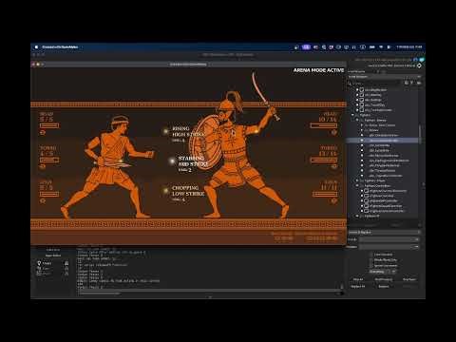The image size is (456, 342).
Task: Click the shield icon under enemy's LEGS bar
Action: click(333, 200)
